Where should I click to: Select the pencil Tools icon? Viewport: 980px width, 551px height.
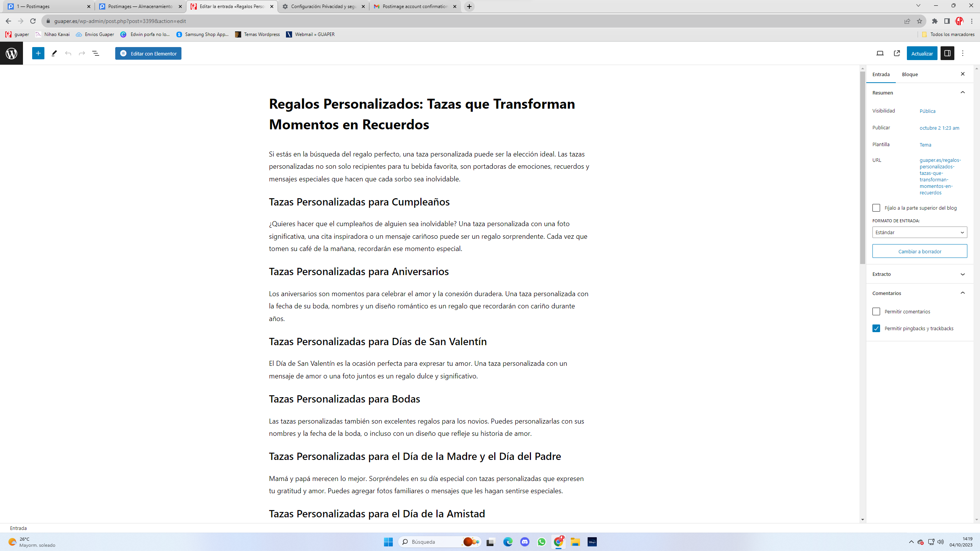click(x=54, y=53)
